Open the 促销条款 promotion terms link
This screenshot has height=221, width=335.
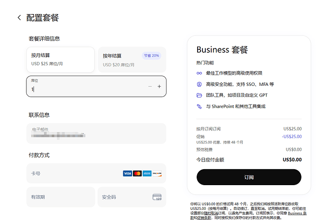204,218
